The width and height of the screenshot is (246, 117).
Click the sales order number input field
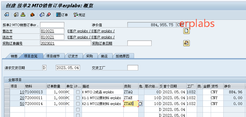point(52,25)
